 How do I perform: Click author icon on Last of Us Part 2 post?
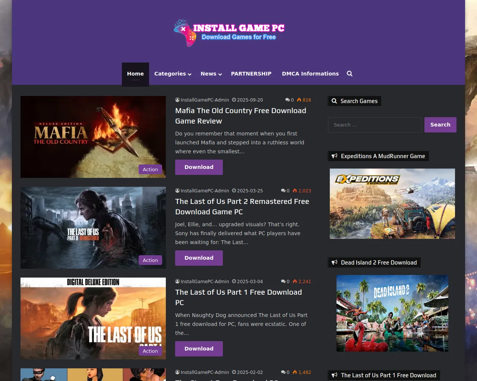pyautogui.click(x=177, y=190)
